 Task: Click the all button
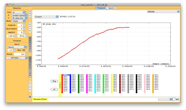[54, 89]
